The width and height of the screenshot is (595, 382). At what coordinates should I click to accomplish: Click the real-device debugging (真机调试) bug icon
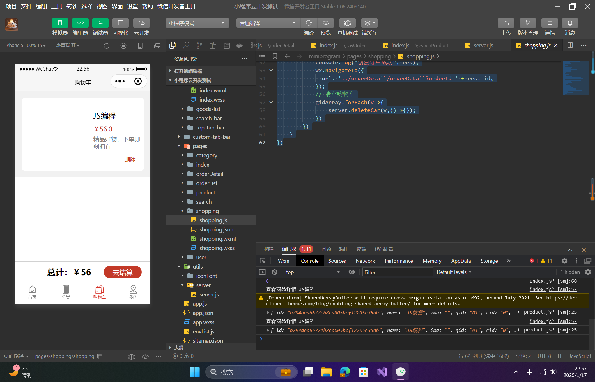coord(347,23)
